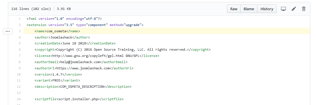Click the extension tag on line 2
Image resolution: width=316 pixels, height=105 pixels.
pos(85,25)
